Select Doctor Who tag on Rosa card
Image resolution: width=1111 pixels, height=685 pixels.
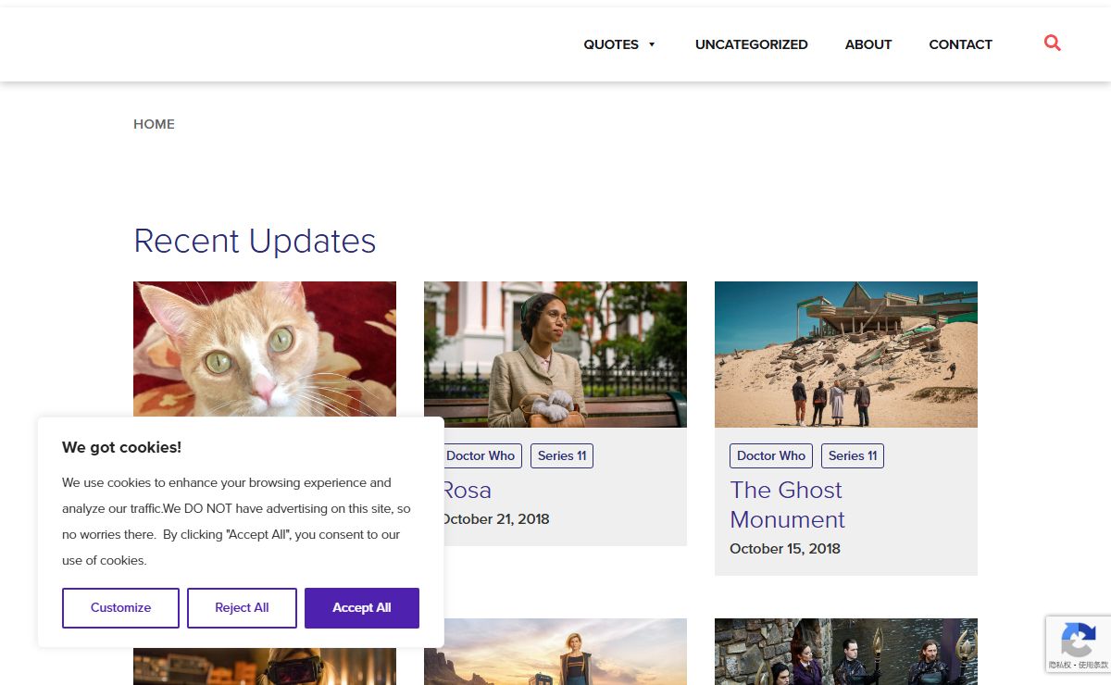point(482,455)
